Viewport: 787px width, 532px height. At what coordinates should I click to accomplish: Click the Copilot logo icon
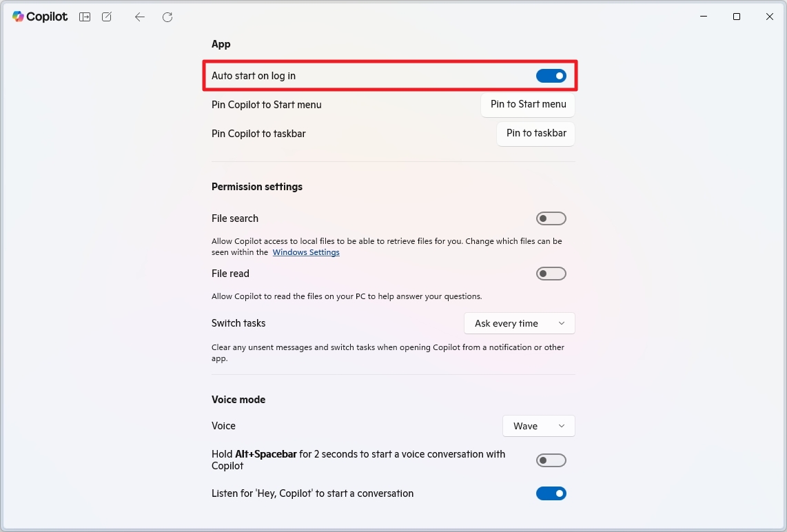(x=18, y=17)
